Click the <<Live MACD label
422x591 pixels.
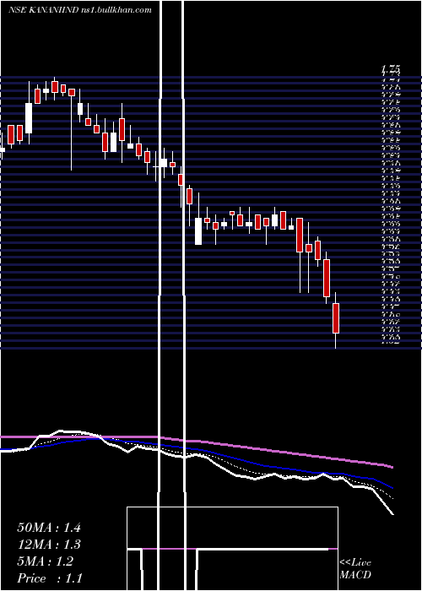(x=355, y=569)
